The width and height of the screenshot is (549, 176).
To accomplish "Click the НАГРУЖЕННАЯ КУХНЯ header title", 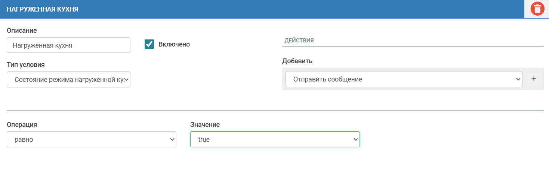I will 43,9.
